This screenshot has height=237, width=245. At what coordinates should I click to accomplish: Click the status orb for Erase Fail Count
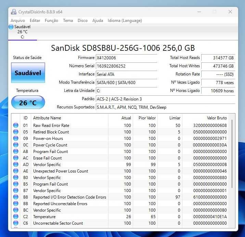click(16, 158)
